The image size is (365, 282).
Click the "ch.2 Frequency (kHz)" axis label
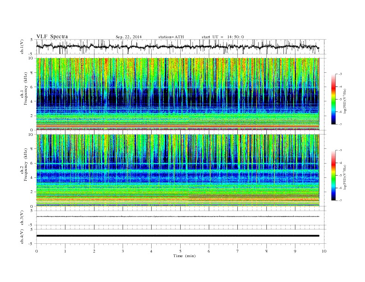(24, 164)
